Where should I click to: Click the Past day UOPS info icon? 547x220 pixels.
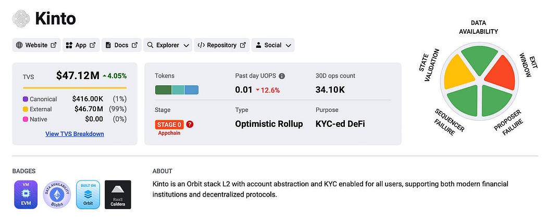(x=282, y=76)
